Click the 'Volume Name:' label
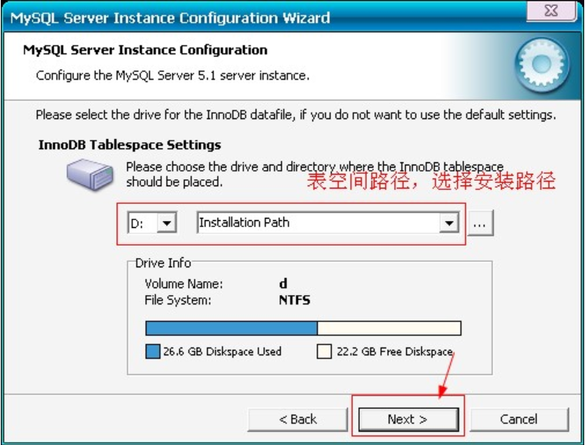The height and width of the screenshot is (445, 585). (x=184, y=284)
